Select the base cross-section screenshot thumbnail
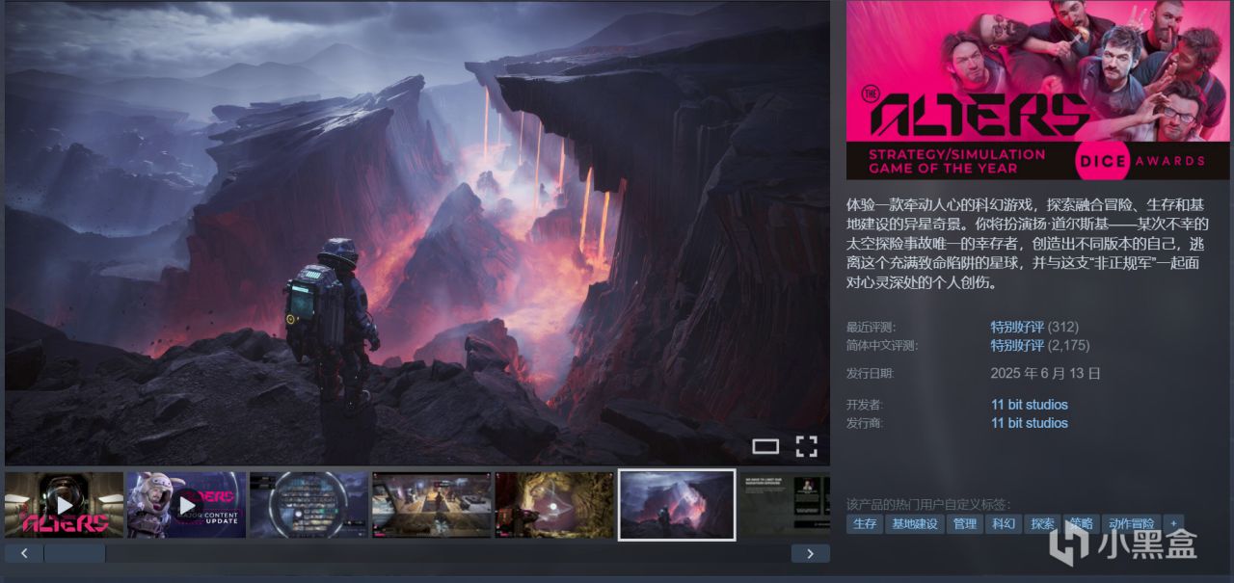 click(x=432, y=505)
